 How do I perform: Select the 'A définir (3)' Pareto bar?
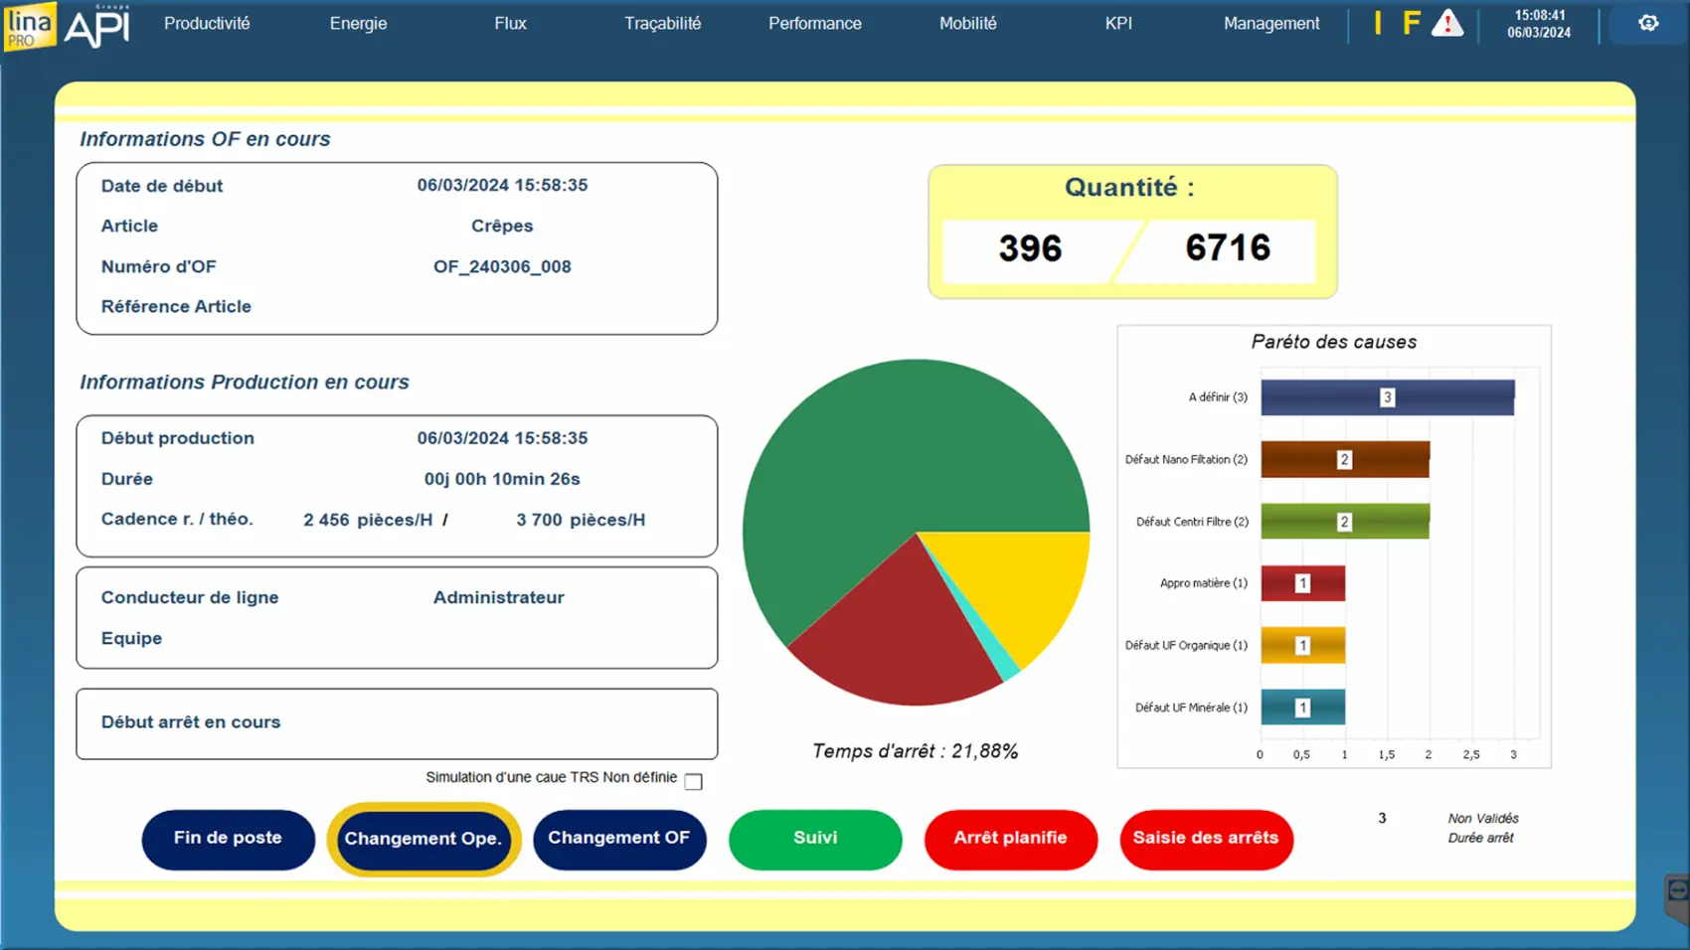coord(1387,397)
